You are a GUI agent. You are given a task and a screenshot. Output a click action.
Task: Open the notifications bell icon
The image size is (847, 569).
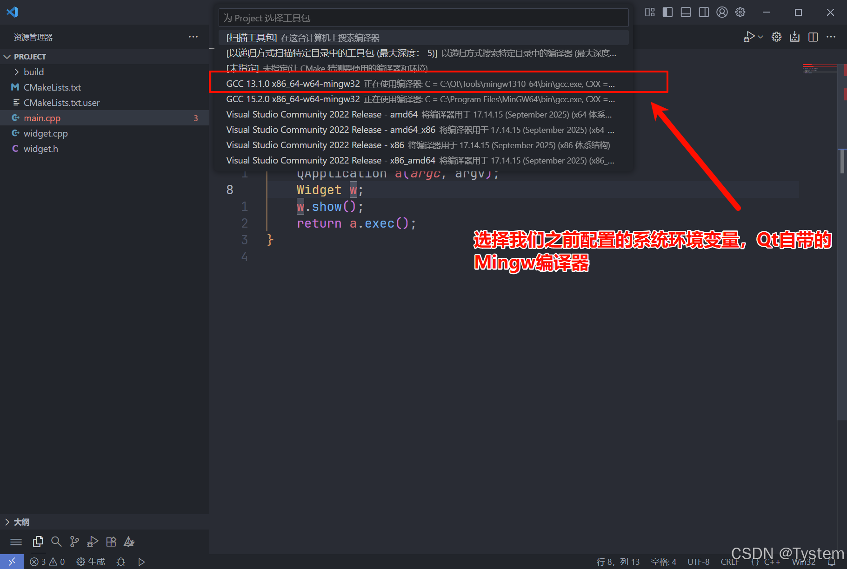coord(832,562)
